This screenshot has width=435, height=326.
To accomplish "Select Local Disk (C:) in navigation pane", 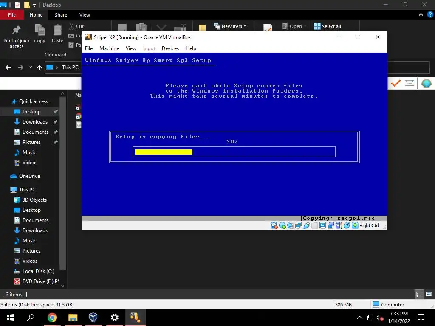I will point(38,271).
